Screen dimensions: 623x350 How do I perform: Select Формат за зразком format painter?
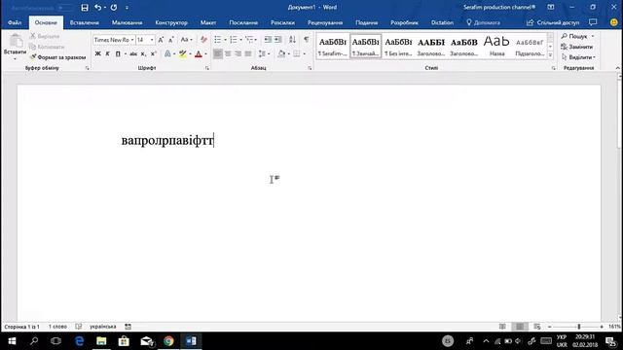coord(58,57)
